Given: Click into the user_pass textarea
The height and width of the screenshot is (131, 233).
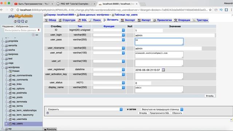Looking at the screenshot, I should [159, 41].
